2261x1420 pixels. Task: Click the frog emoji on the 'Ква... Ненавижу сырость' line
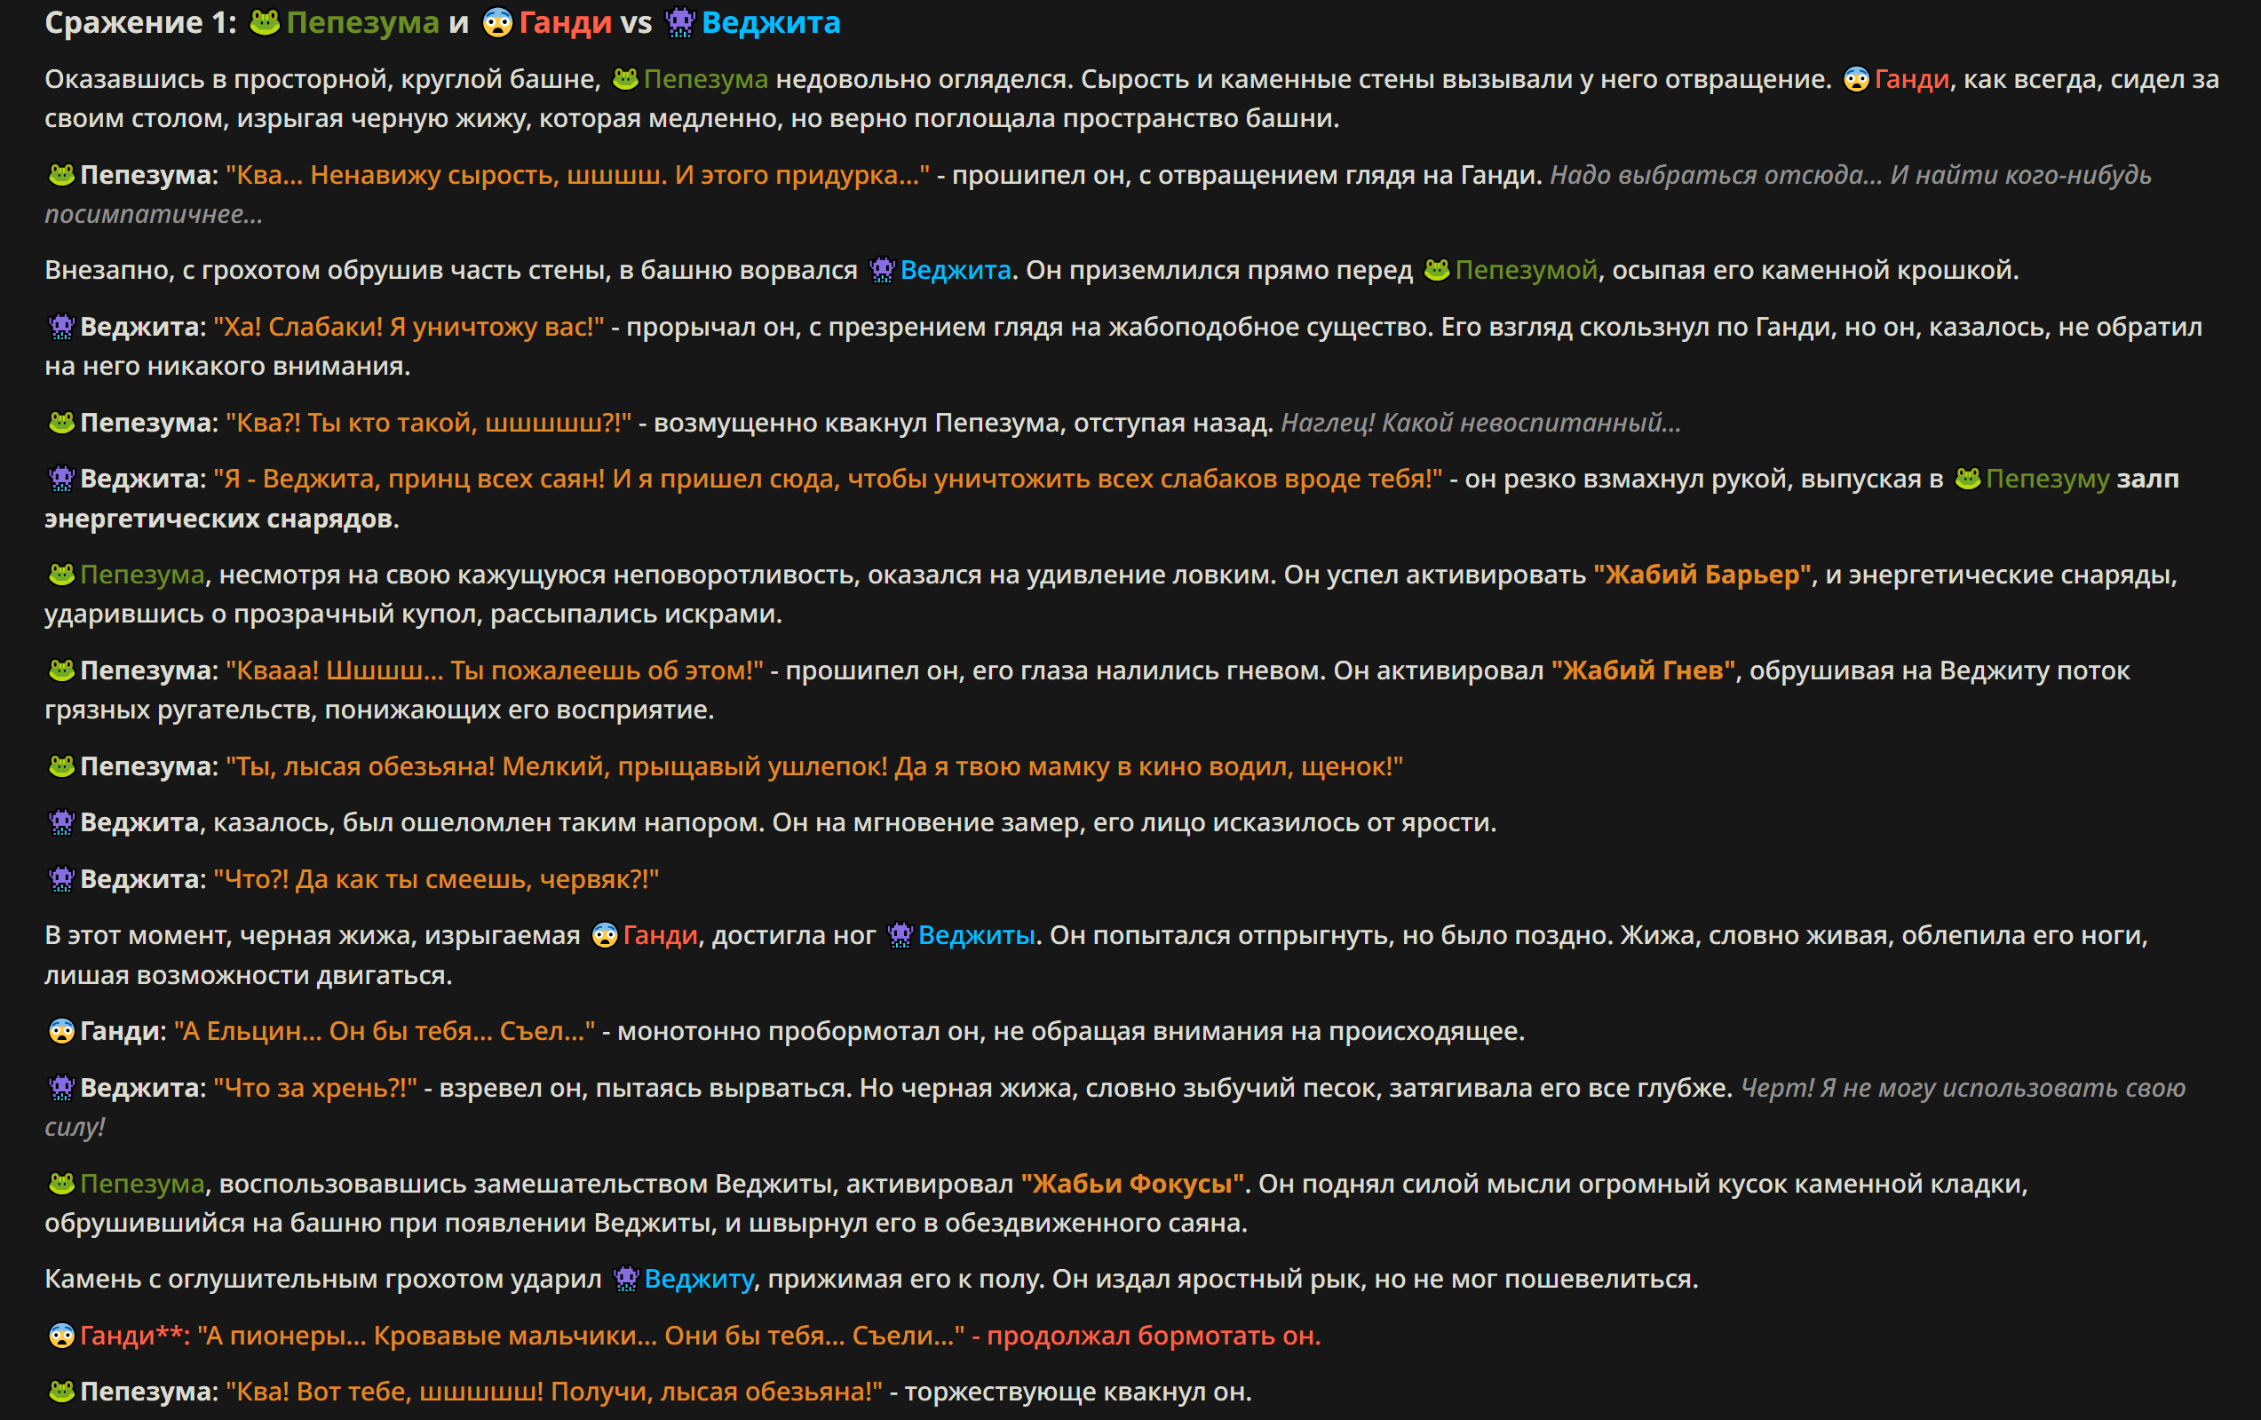coord(62,175)
